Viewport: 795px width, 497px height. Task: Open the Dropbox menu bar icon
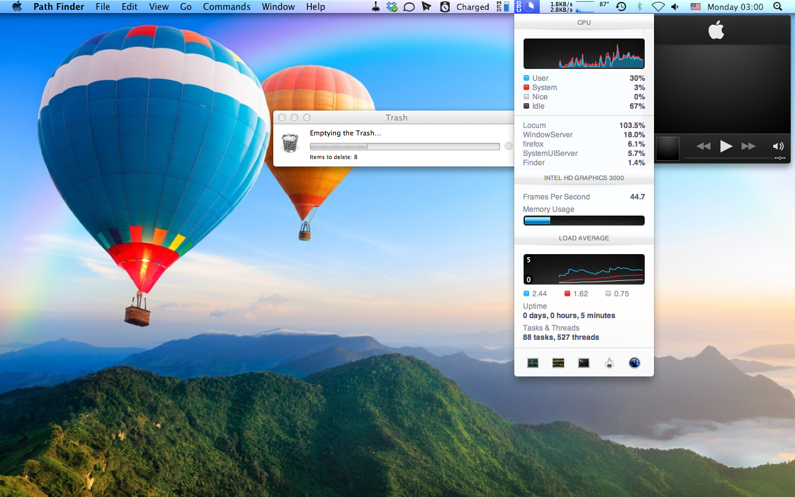click(x=392, y=7)
